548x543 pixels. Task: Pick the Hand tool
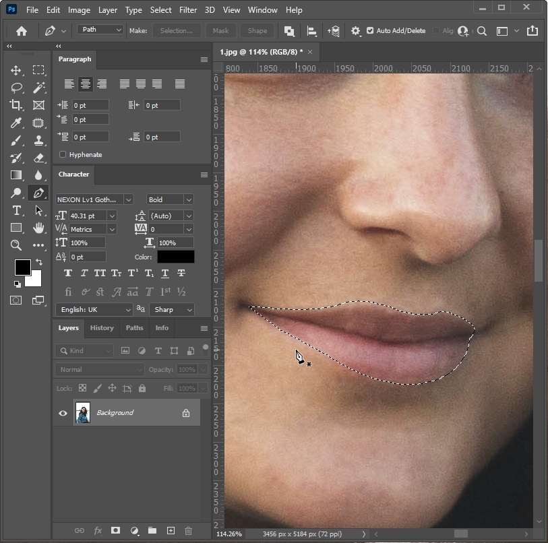(x=38, y=228)
